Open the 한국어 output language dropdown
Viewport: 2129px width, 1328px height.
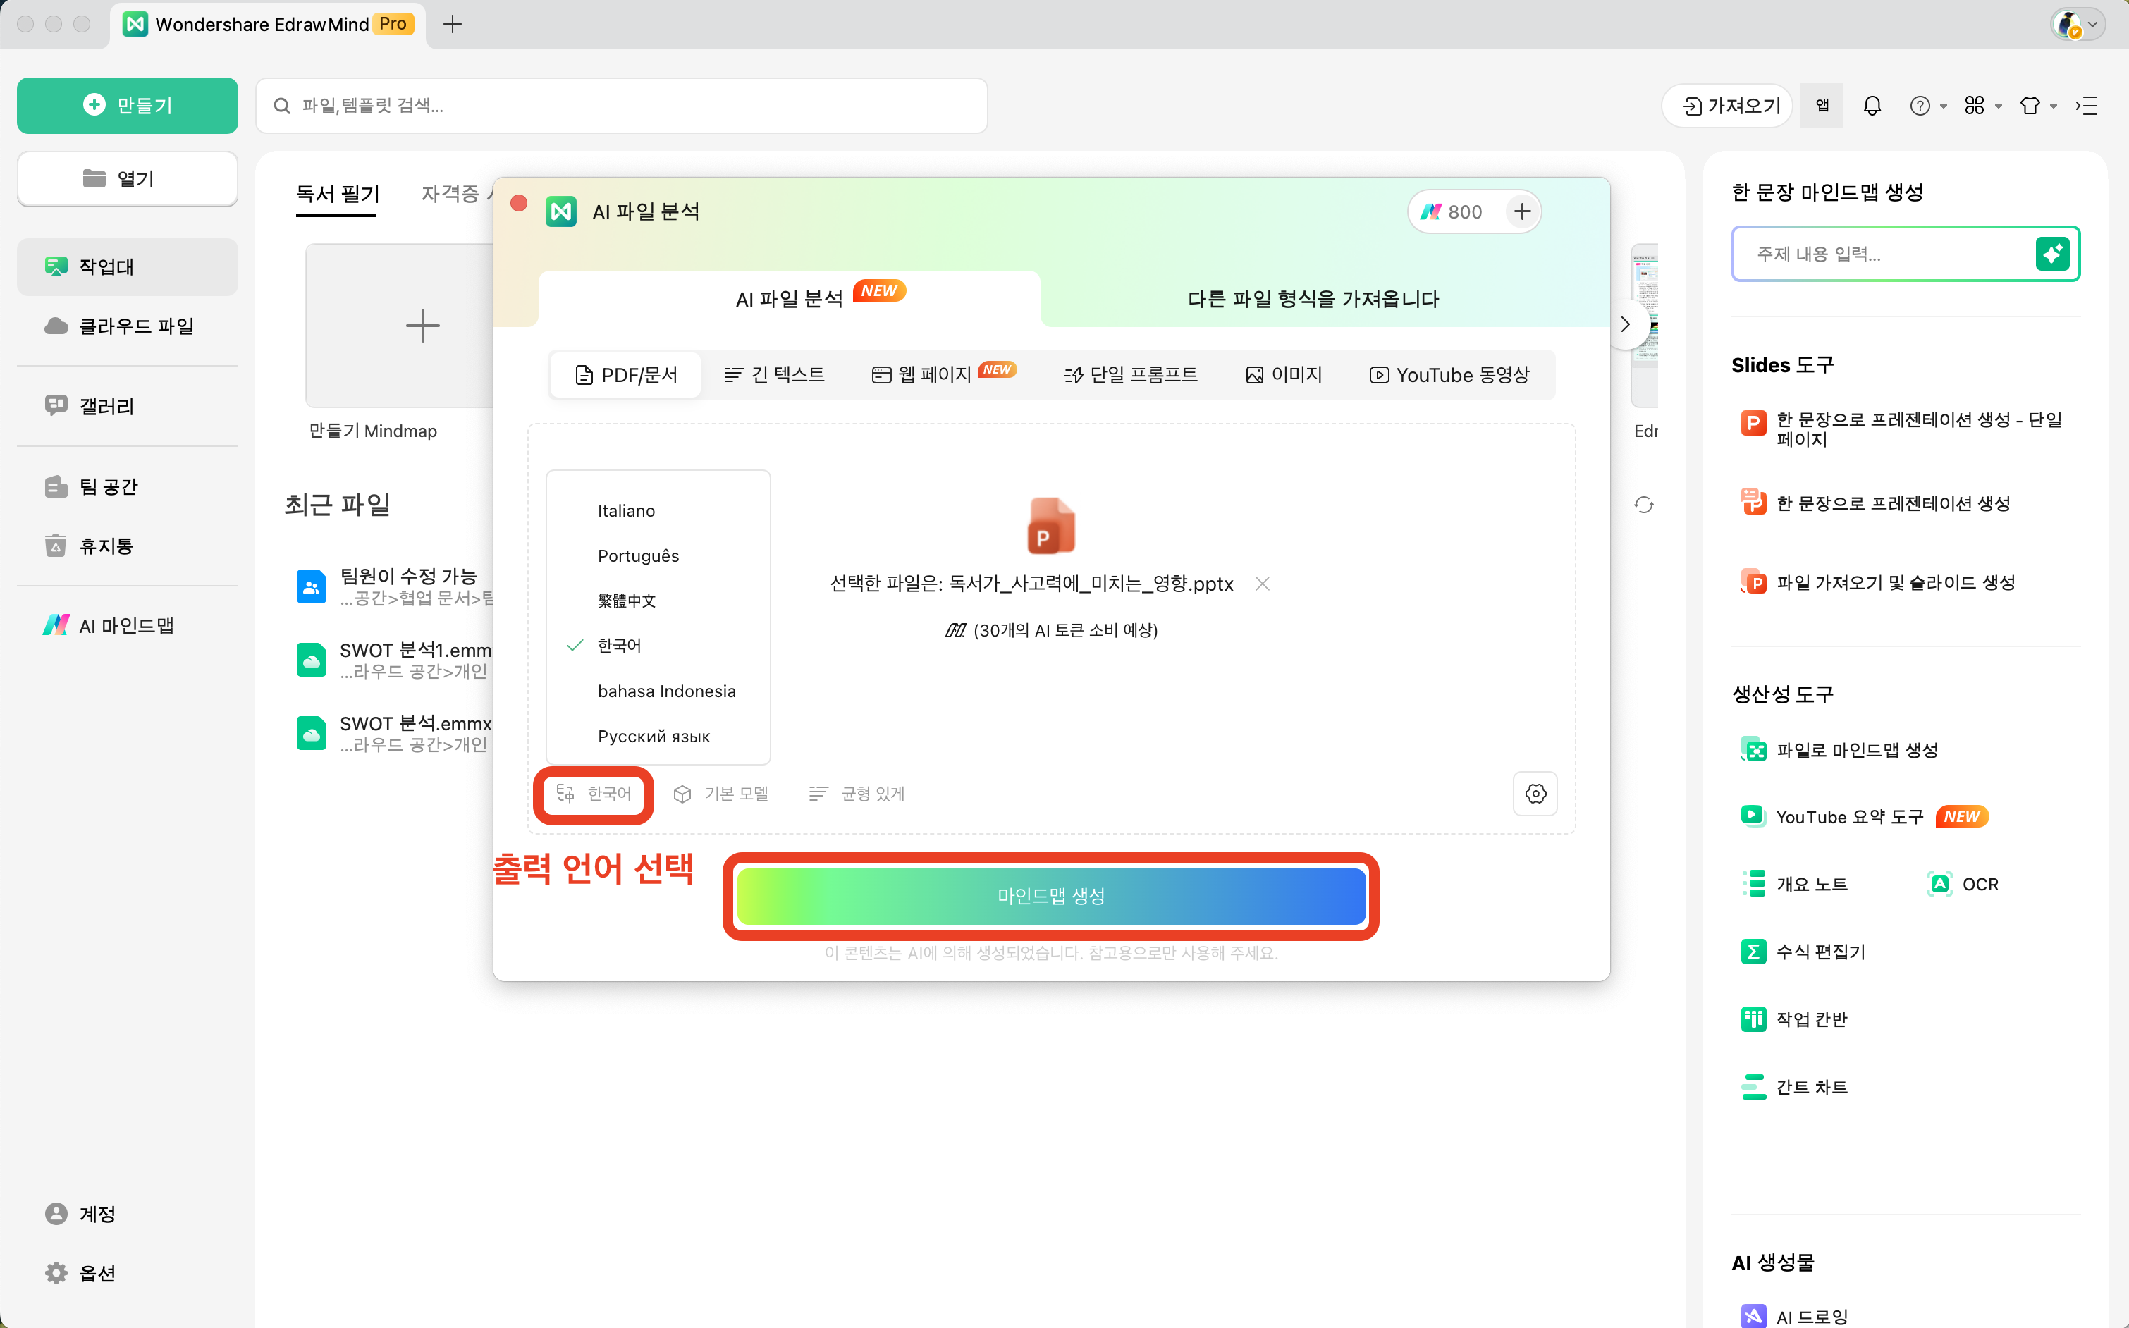[594, 794]
